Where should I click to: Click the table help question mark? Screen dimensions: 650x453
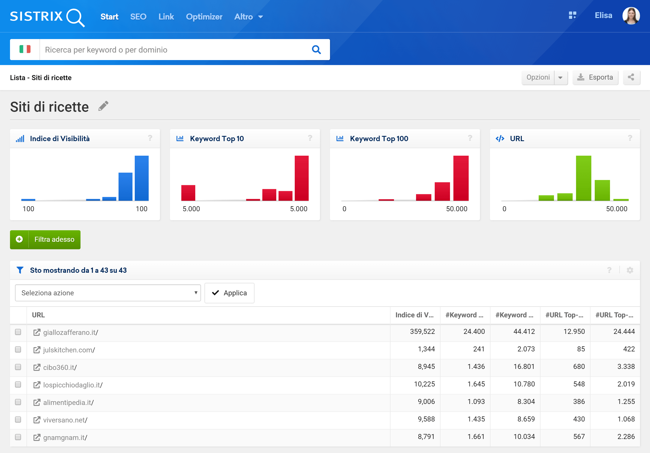tap(609, 270)
